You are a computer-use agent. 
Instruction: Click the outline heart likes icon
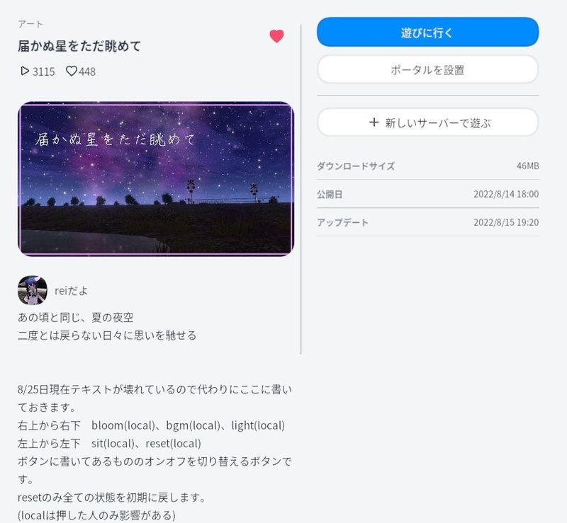72,71
